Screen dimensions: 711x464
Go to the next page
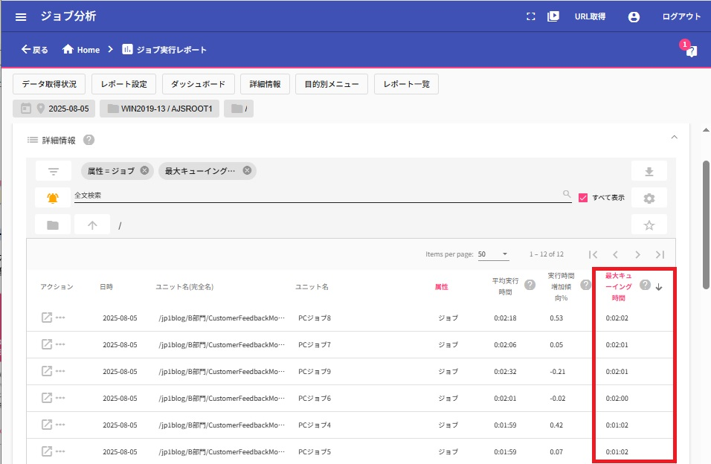pyautogui.click(x=637, y=254)
